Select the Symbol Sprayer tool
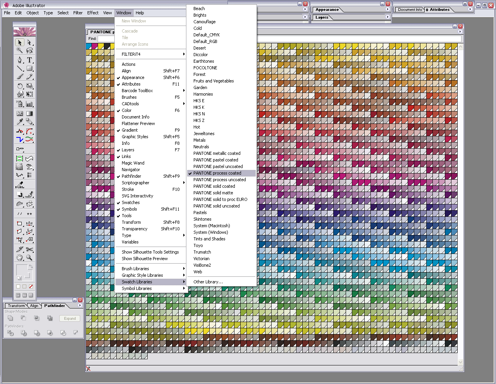Viewport: 496px width, 384px height. pos(20,104)
